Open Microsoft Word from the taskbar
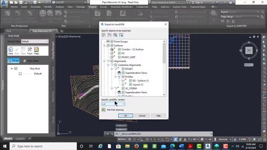 pos(181,146)
